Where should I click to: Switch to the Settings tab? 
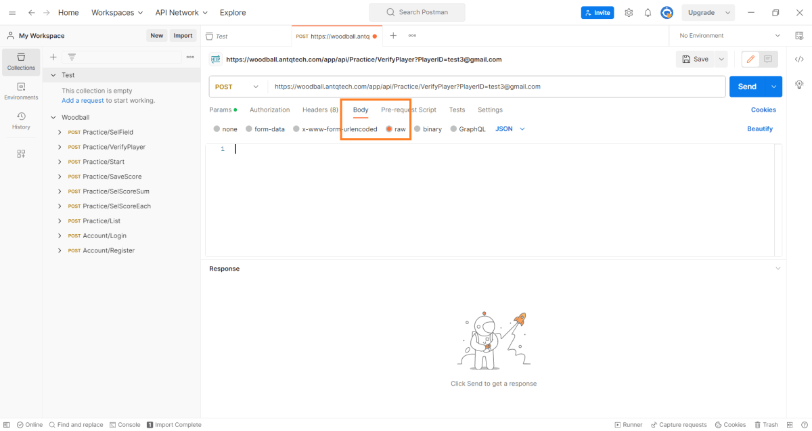(x=491, y=110)
